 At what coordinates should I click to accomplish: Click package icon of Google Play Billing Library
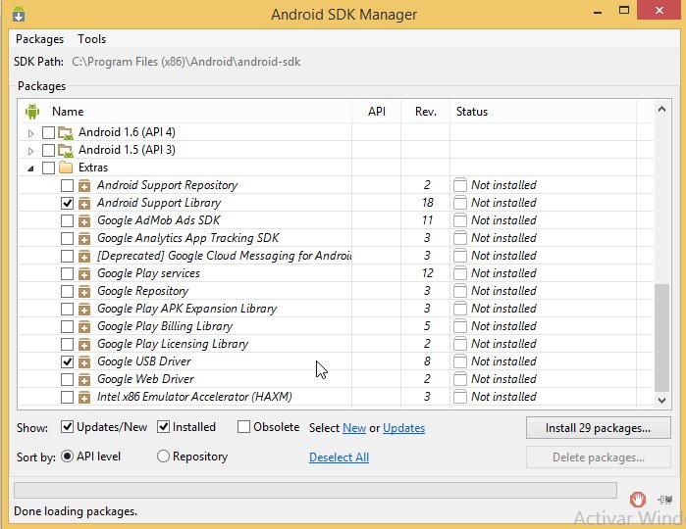pyautogui.click(x=84, y=327)
